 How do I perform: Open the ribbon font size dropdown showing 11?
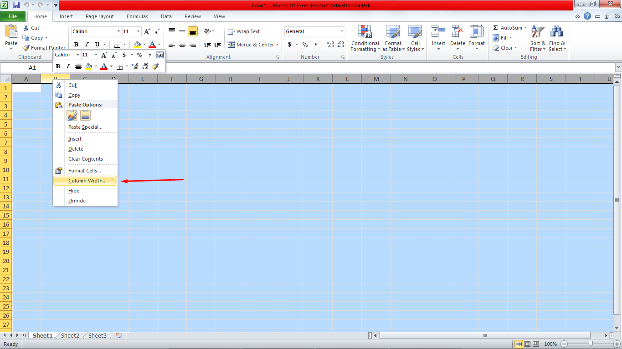click(139, 31)
